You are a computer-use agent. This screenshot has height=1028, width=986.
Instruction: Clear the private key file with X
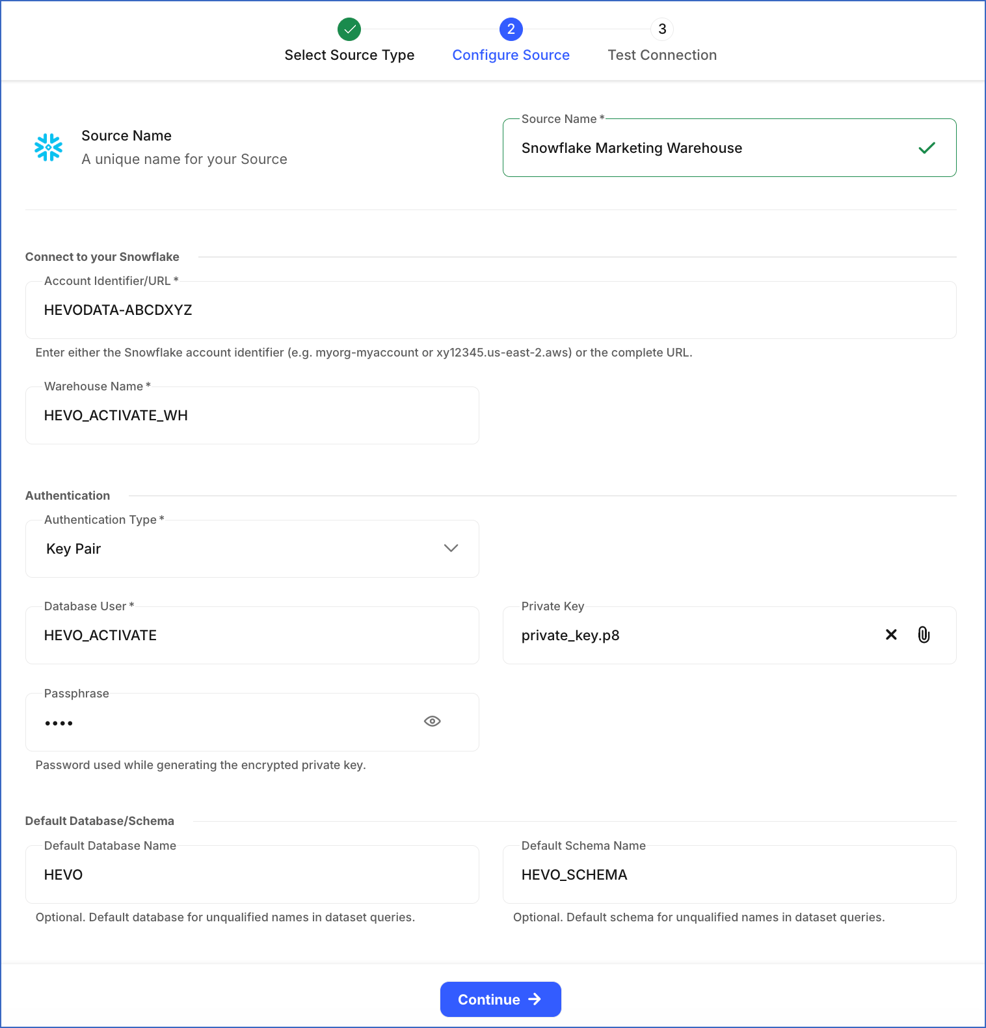coord(891,634)
